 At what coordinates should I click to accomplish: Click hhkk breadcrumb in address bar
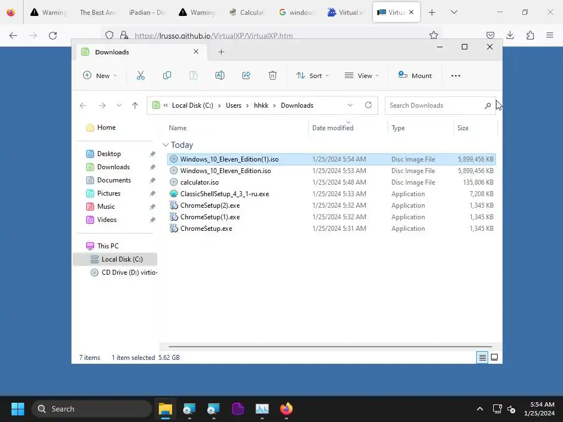pyautogui.click(x=261, y=105)
